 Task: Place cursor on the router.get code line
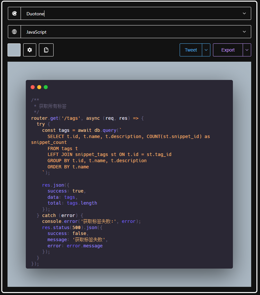tap(87, 118)
